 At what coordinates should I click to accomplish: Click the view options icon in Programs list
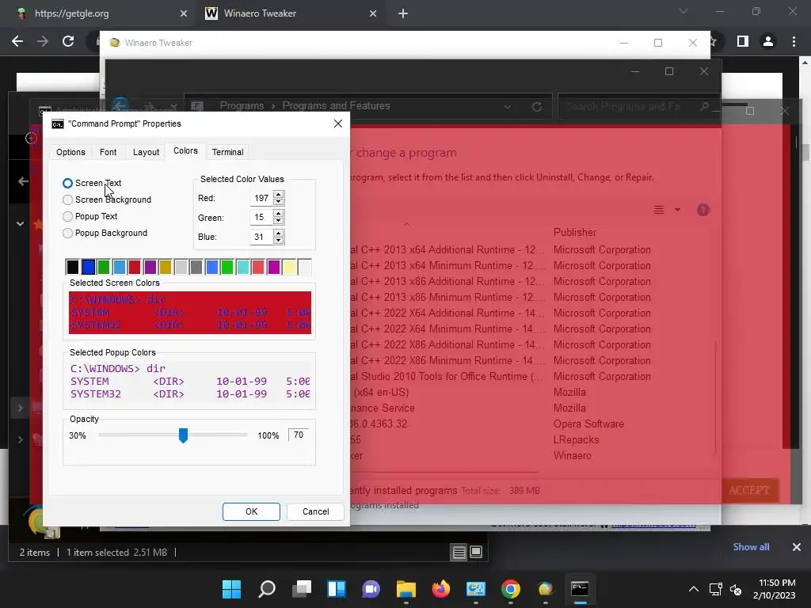[x=658, y=210]
